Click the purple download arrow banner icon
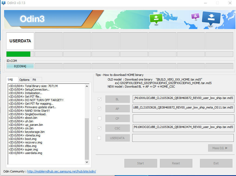 pos(195,16)
